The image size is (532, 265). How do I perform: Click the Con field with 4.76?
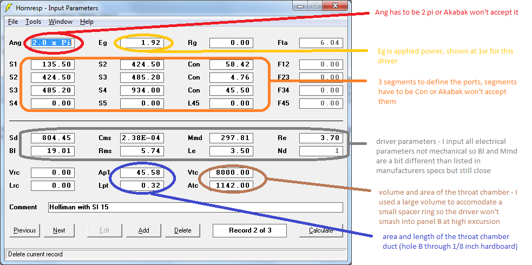tap(232, 77)
